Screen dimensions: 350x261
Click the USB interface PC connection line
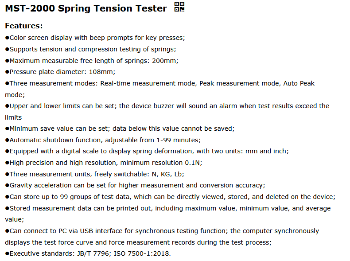162,231
